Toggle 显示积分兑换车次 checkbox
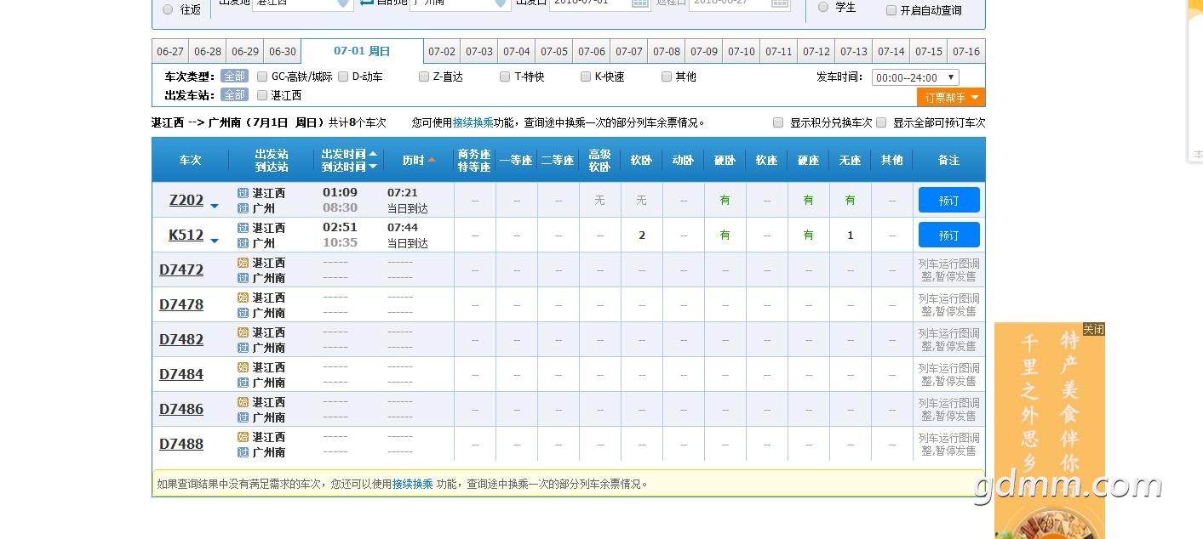Screen dimensions: 1203x539 tap(778, 122)
